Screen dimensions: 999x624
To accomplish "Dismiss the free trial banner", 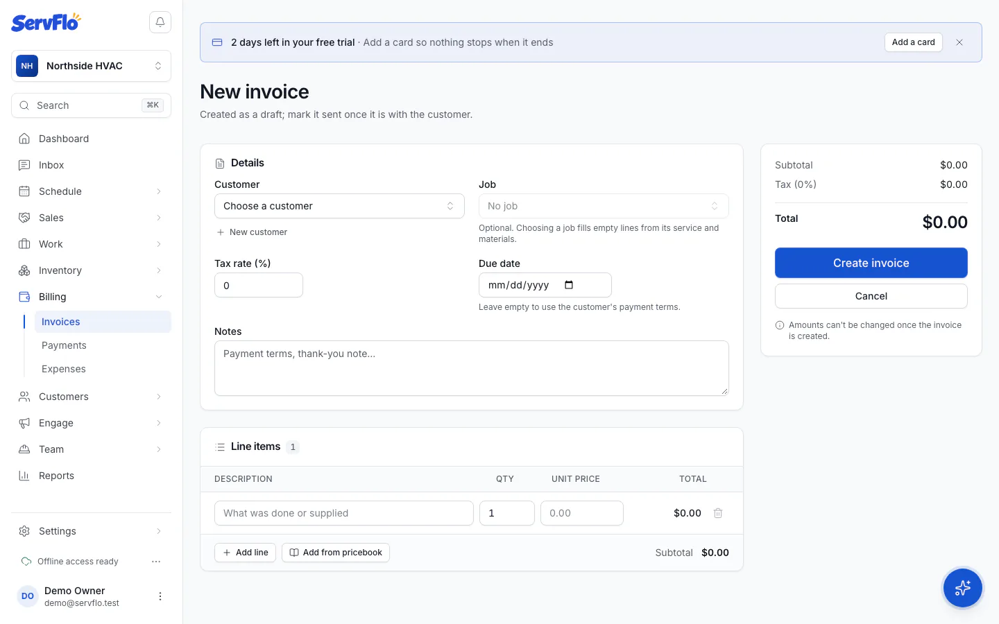I will coord(959,42).
